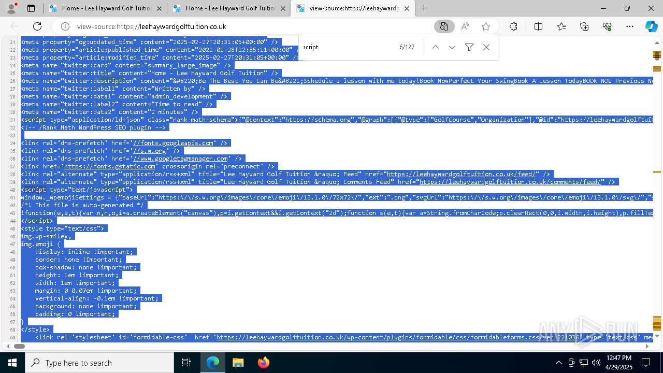Open the Edge profile avatar icon
Image resolution: width=663 pixels, height=373 pixels.
click(x=11, y=8)
